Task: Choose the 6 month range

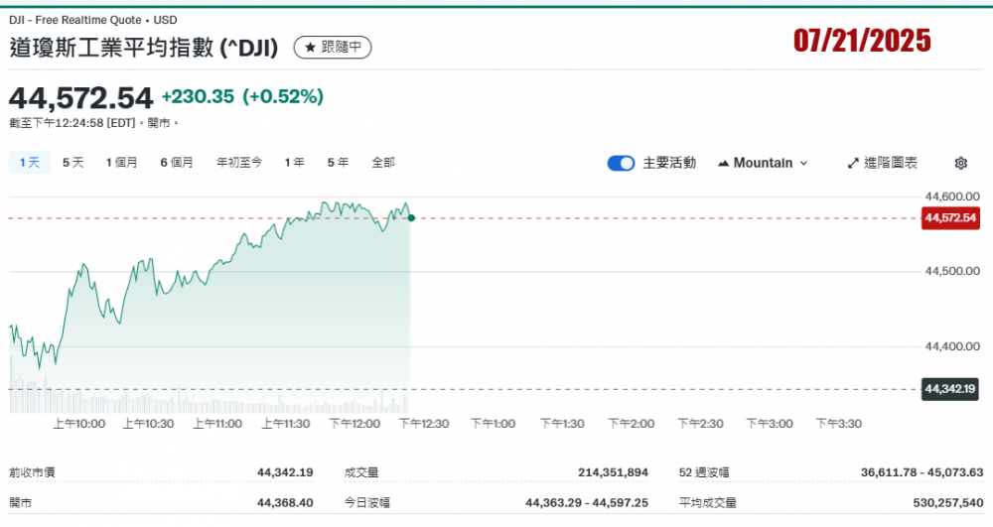Action: (x=176, y=162)
